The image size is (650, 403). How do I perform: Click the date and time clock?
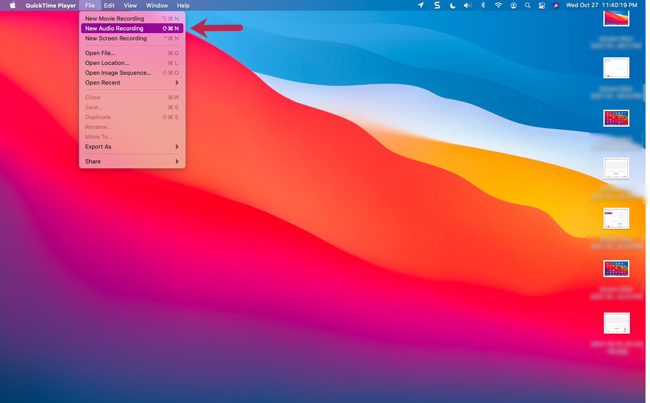point(601,5)
